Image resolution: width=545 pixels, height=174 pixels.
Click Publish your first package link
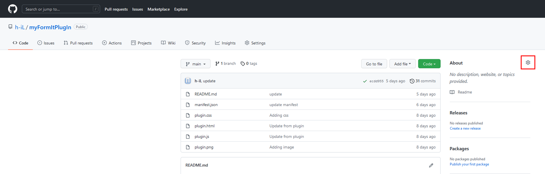(x=469, y=164)
